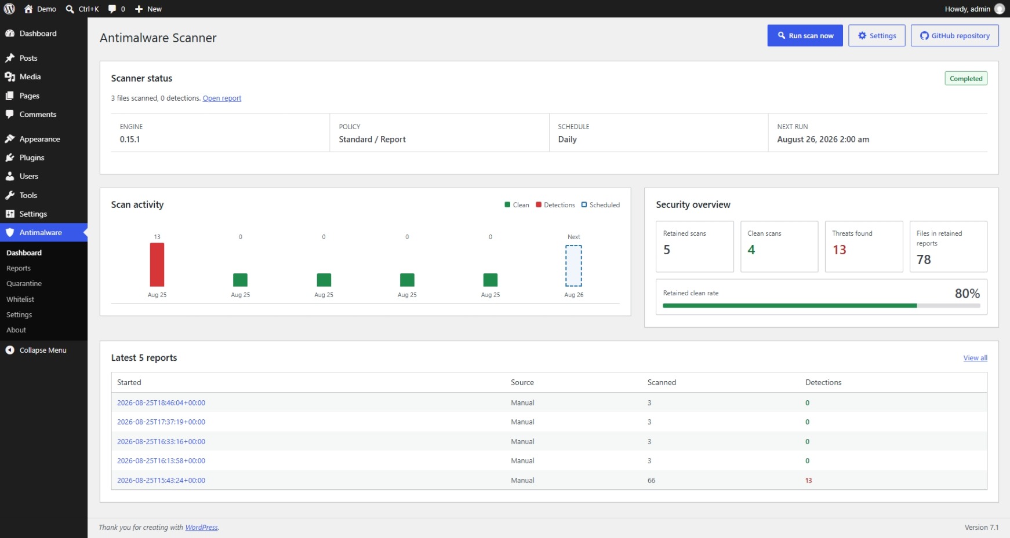Click the Users person icon
The image size is (1010, 538).
(10, 176)
